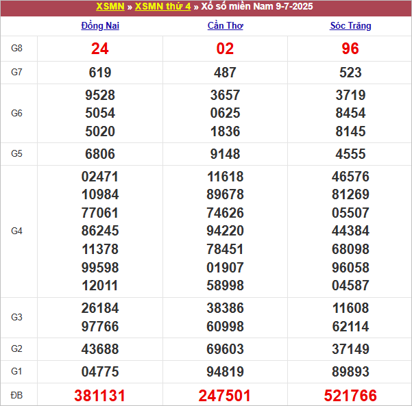Select G3 number 60998
This screenshot has height=406, width=412.
[225, 327]
